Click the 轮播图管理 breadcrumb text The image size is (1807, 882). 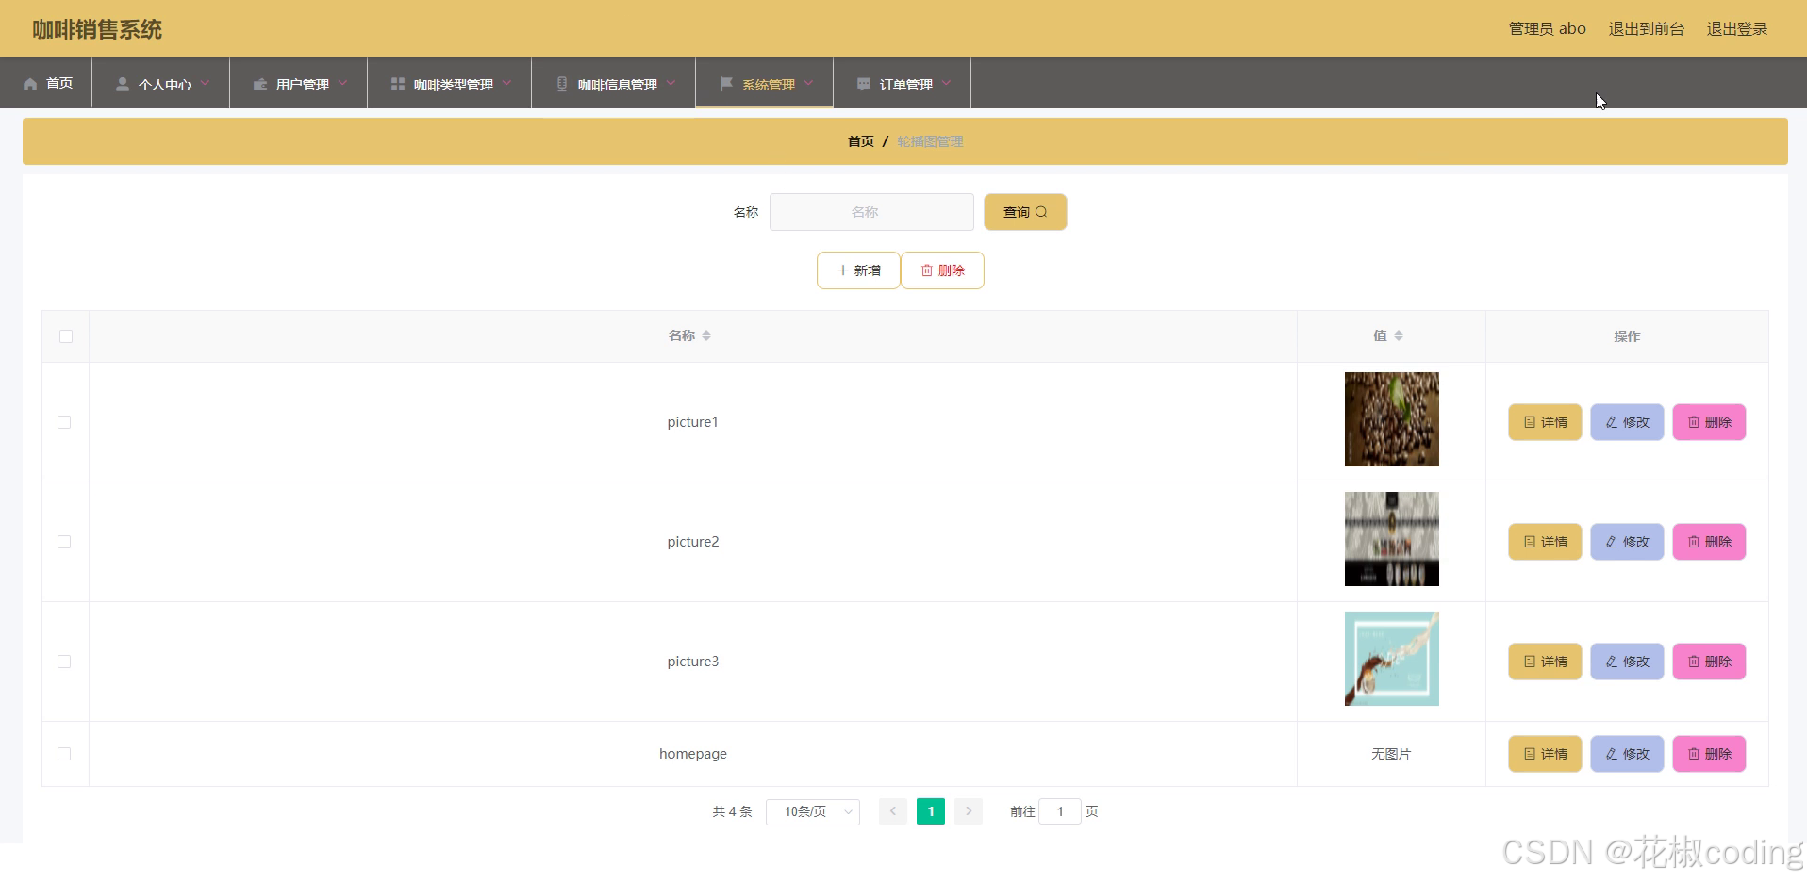(x=930, y=141)
